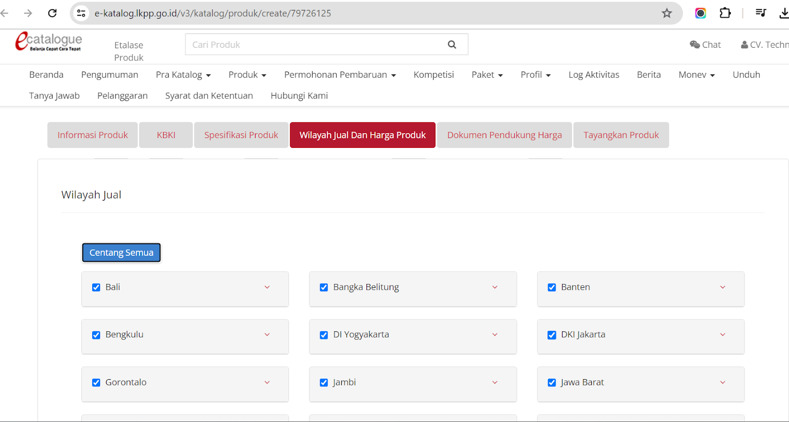Open the Pengumuman page

[x=109, y=75]
